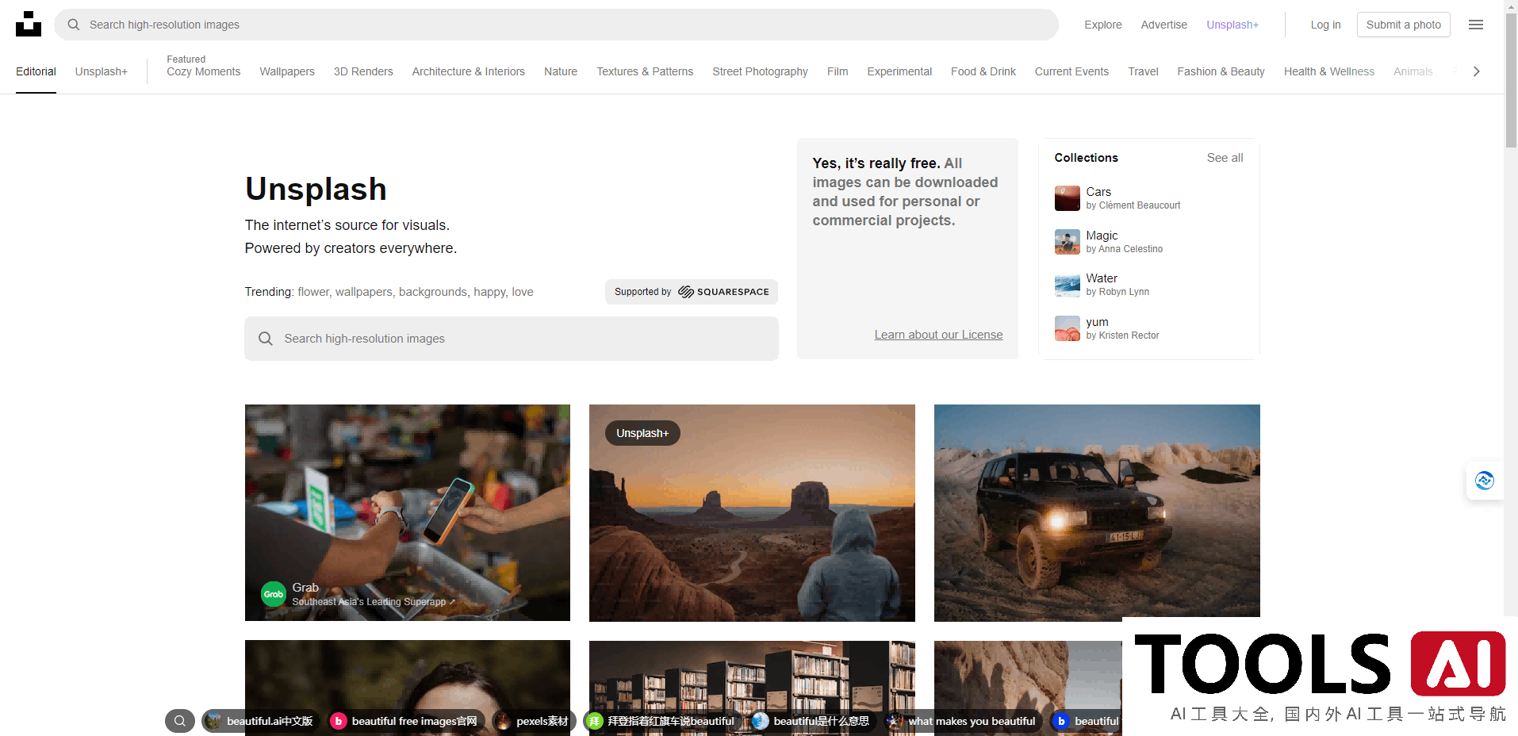1518x736 pixels.
Task: Focus the top header search field
Action: coord(555,25)
